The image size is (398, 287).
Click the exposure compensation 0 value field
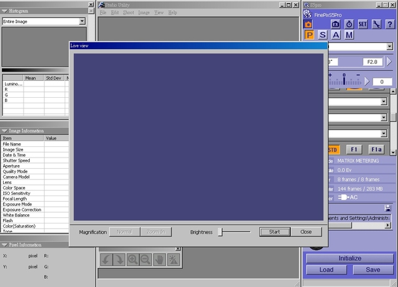382,82
